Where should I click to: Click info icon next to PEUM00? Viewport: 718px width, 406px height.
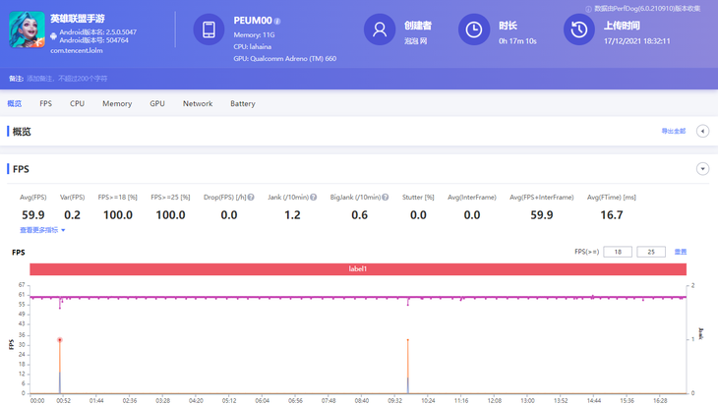pos(277,21)
